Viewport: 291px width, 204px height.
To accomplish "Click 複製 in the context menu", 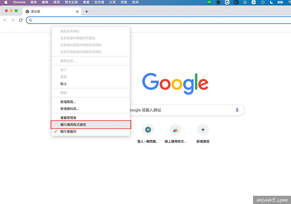I will point(91,77).
